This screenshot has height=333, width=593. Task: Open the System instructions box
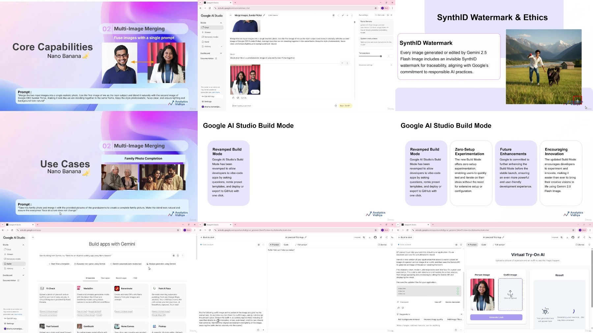tap(376, 42)
